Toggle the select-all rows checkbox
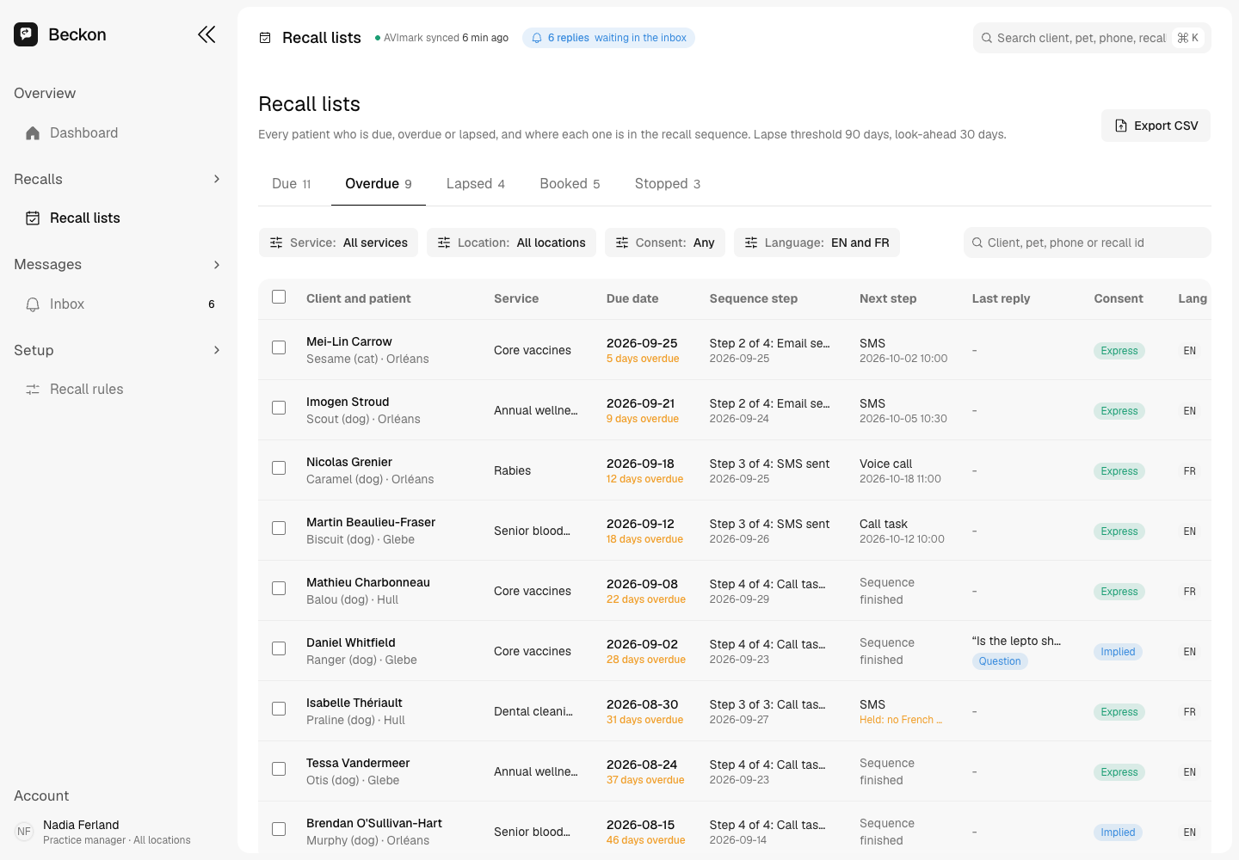The width and height of the screenshot is (1239, 860). tap(279, 297)
